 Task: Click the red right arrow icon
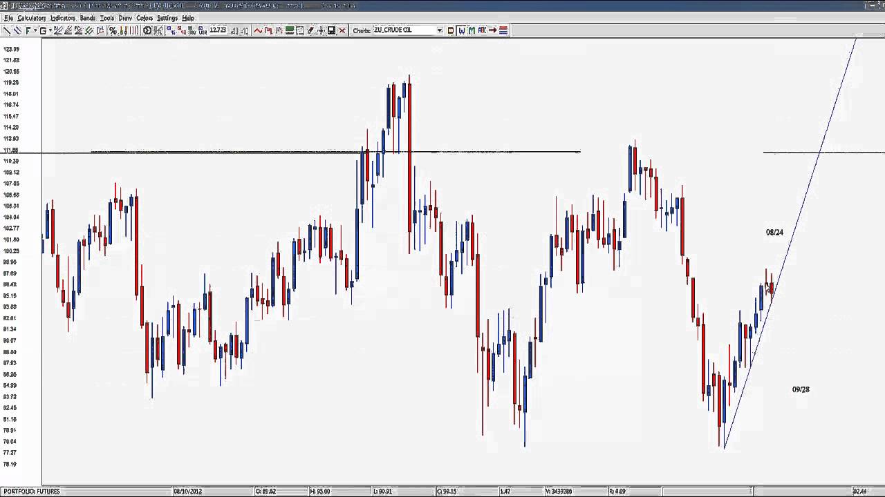coord(493,30)
